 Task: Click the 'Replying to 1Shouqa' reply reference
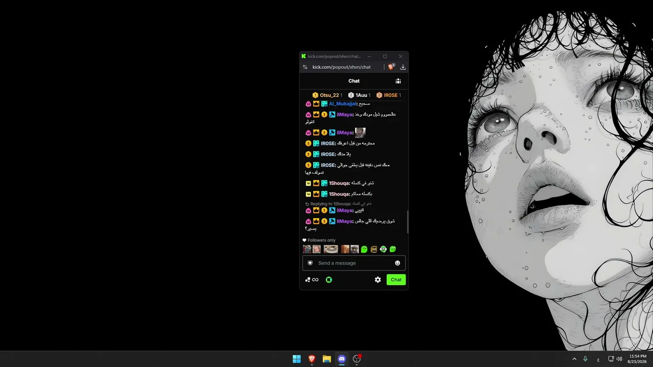tap(338, 204)
